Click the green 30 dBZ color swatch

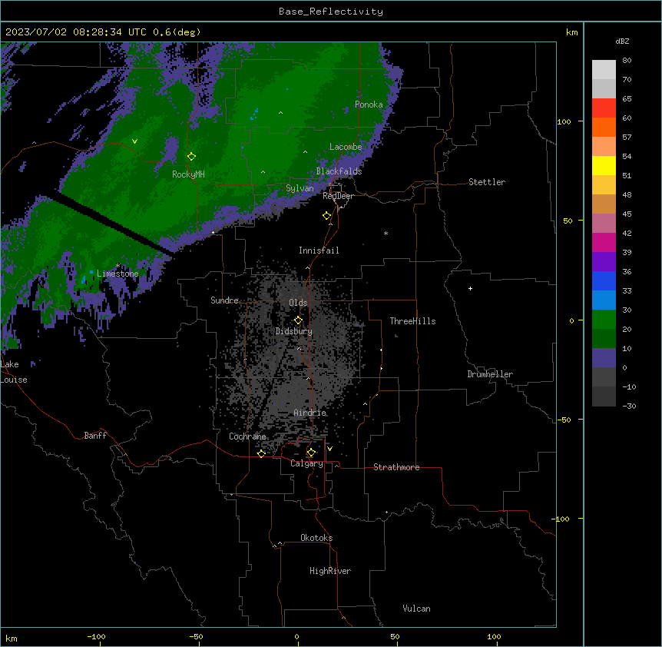604,320
